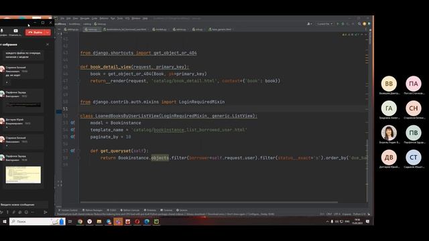Click the CRLF line separator in status bar
Image resolution: width=429 pixels, height=241 pixels.
(x=329, y=214)
